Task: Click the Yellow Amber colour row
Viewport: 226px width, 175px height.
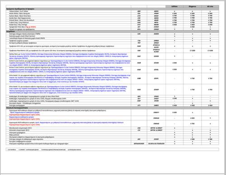Action: pos(113,11)
